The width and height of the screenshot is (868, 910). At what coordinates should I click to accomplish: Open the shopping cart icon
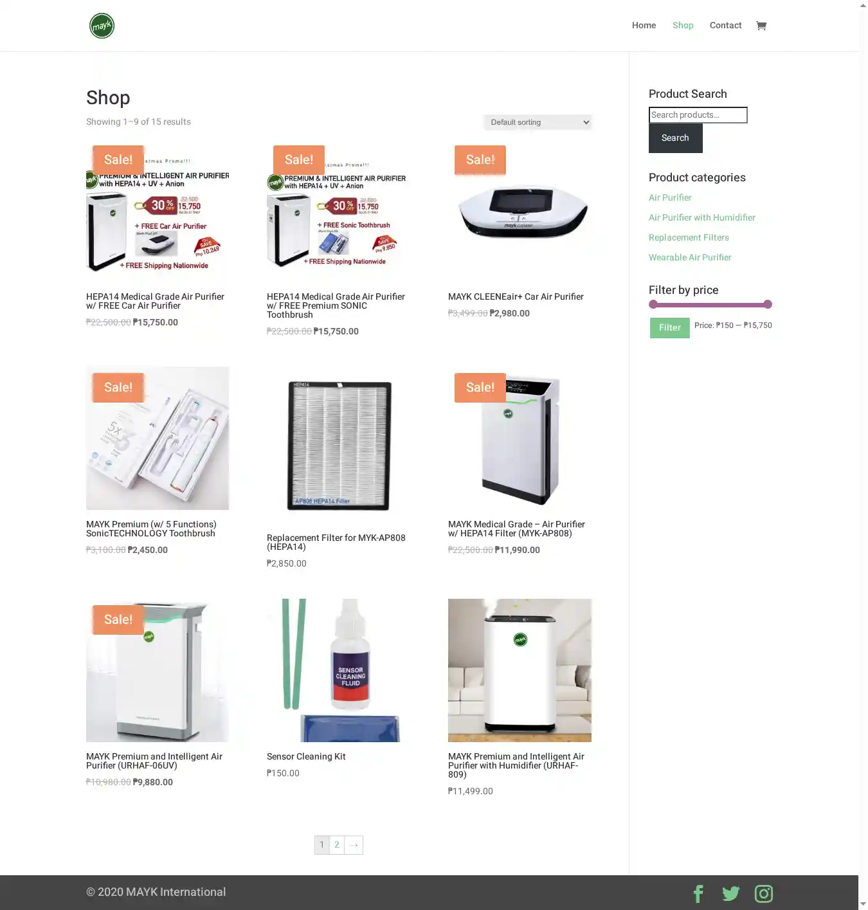(x=761, y=26)
